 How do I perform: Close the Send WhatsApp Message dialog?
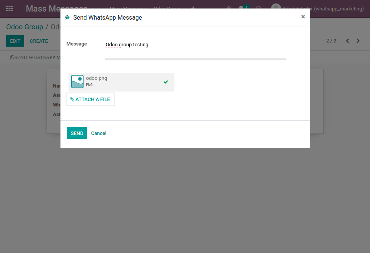(x=303, y=17)
